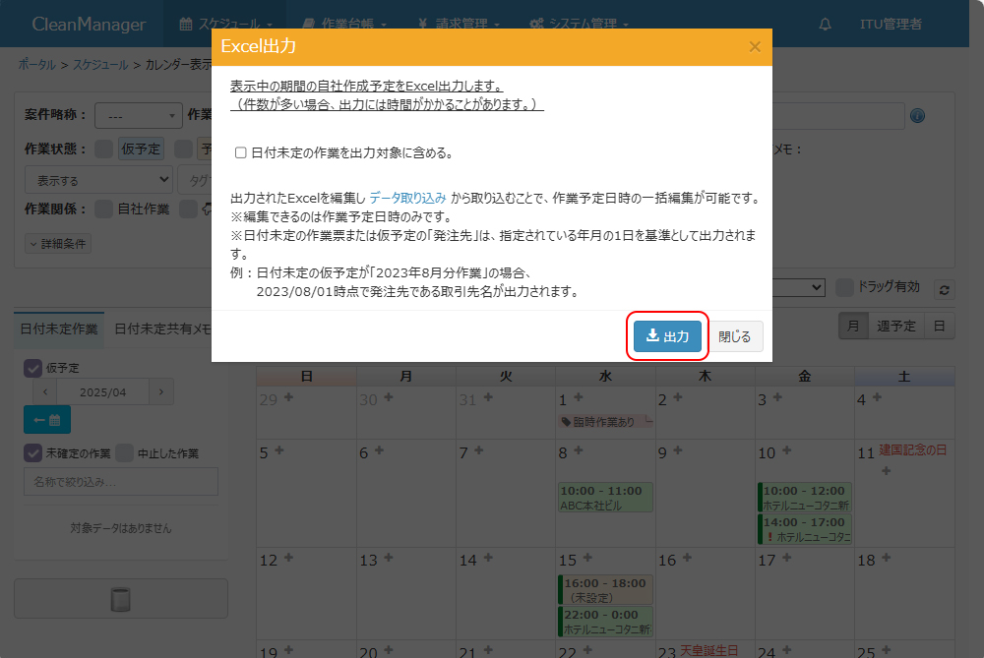Go to スケジュール breadcrumb link
The image size is (984, 658).
tap(100, 65)
